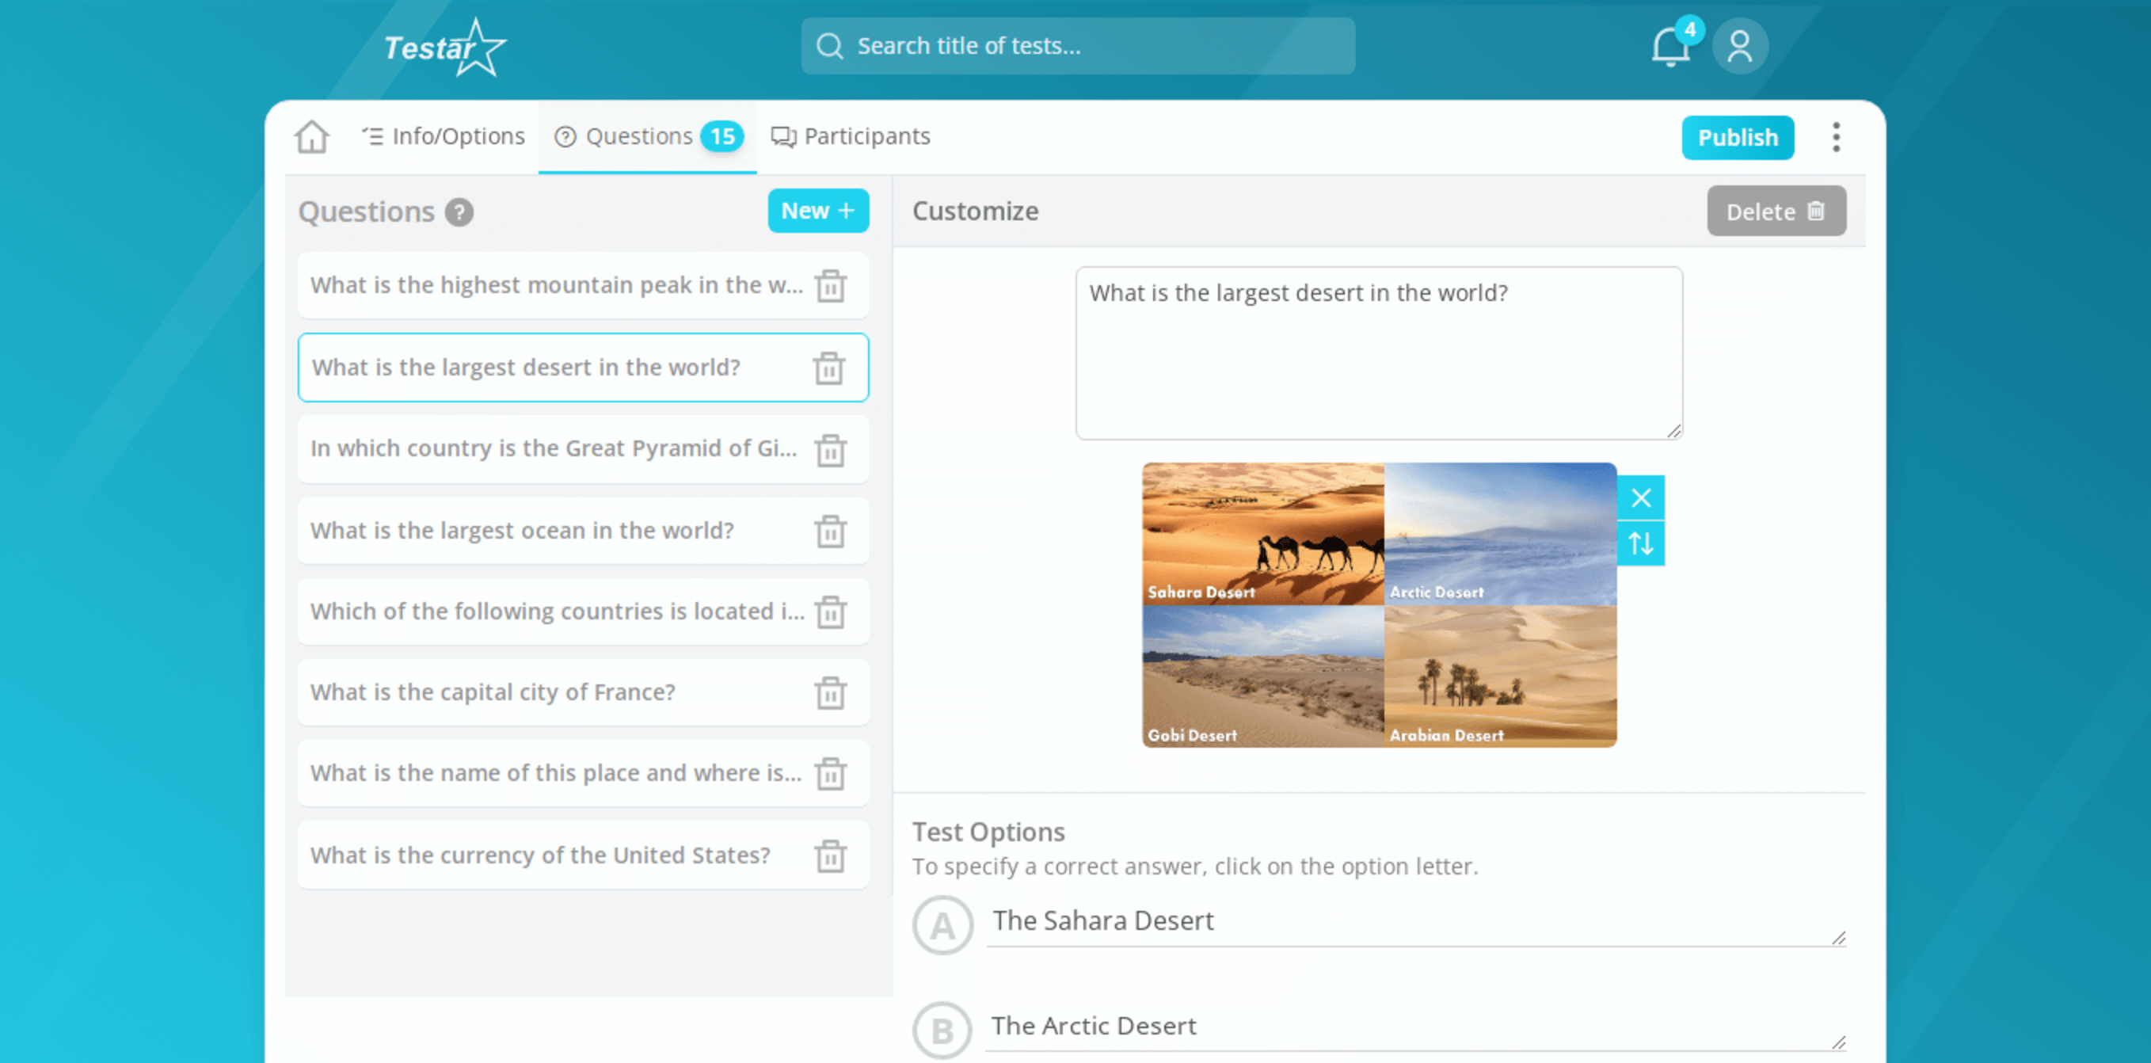Image resolution: width=2151 pixels, height=1063 pixels.
Task: Click the four-desert collage image
Action: click(x=1379, y=604)
